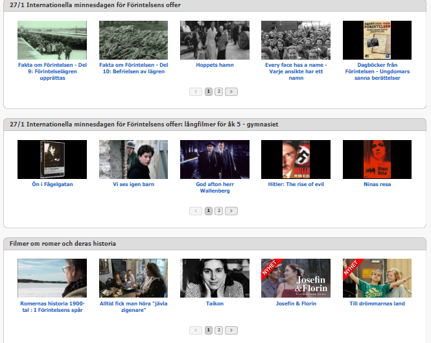
Task: Select page 1 in långfilmer section
Action: click(209, 211)
